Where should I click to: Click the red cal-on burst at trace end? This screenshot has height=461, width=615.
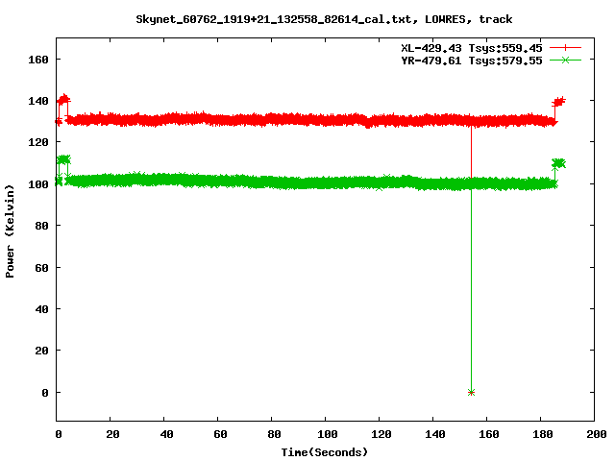pos(558,102)
